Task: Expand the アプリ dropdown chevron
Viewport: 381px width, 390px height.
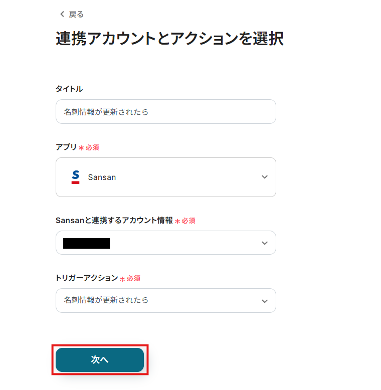Action: [x=265, y=177]
